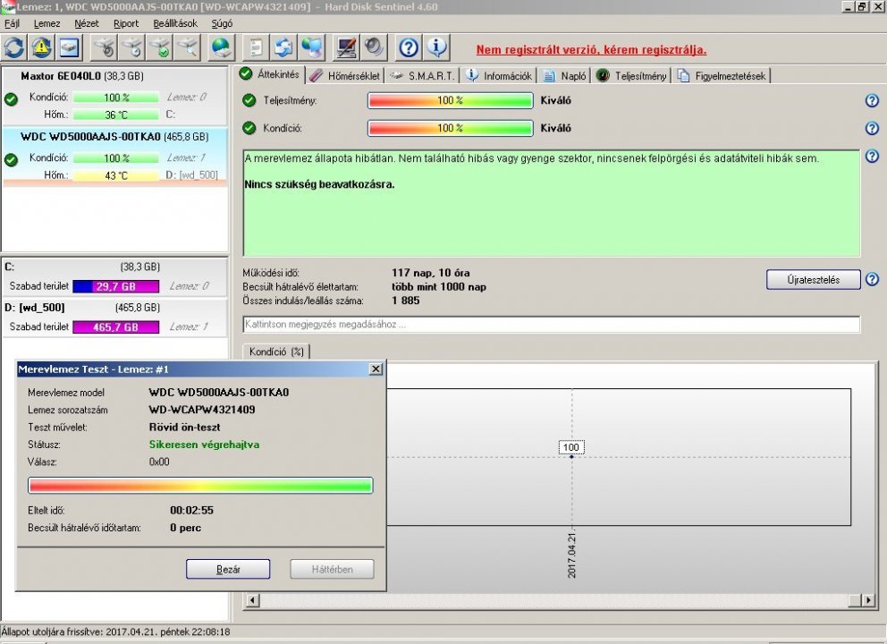Open the Súgó menu
This screenshot has height=644, width=887.
[222, 23]
